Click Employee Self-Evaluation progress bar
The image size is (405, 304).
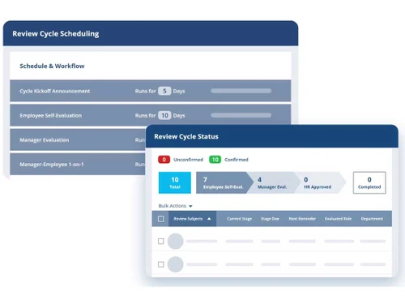[x=241, y=115]
